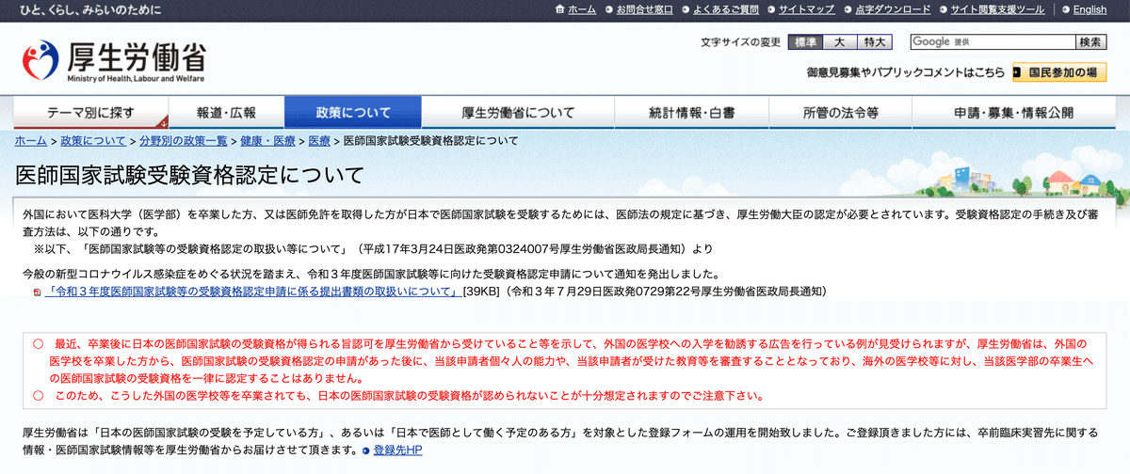Click the 検索 search button
Screen dimensions: 1130x474
point(1091,42)
